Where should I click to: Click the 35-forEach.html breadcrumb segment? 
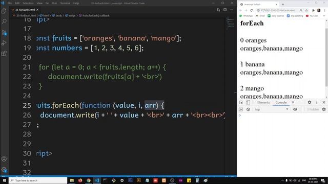(x=25, y=15)
